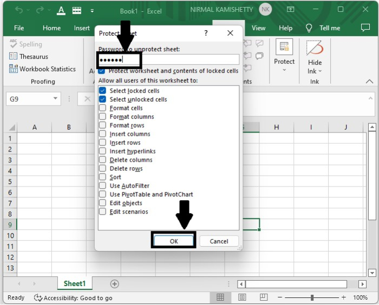Viewport: 379px width, 305px height.
Task: Select the Sheet1 tab
Action: (x=75, y=283)
